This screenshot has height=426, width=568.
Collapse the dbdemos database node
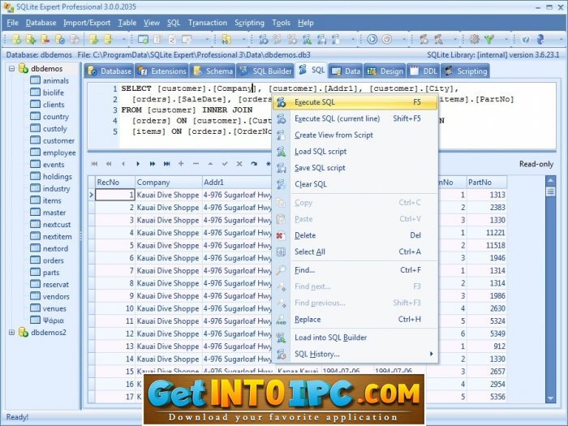(11, 68)
